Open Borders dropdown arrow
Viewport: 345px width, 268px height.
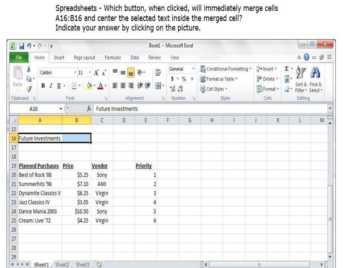pyautogui.click(x=80, y=86)
